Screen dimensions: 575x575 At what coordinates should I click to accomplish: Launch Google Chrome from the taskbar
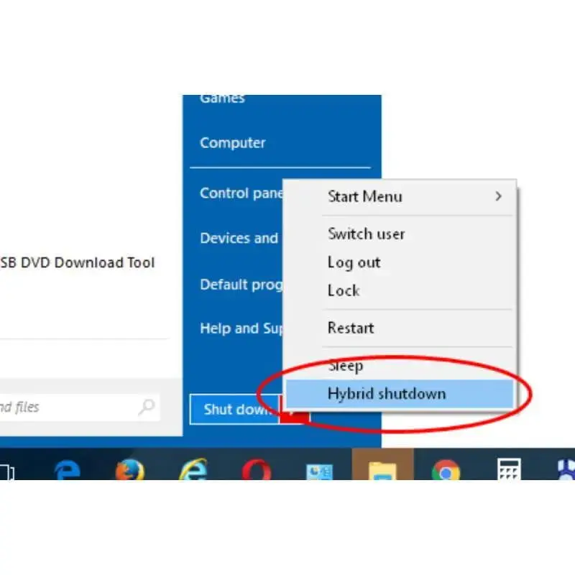point(446,470)
